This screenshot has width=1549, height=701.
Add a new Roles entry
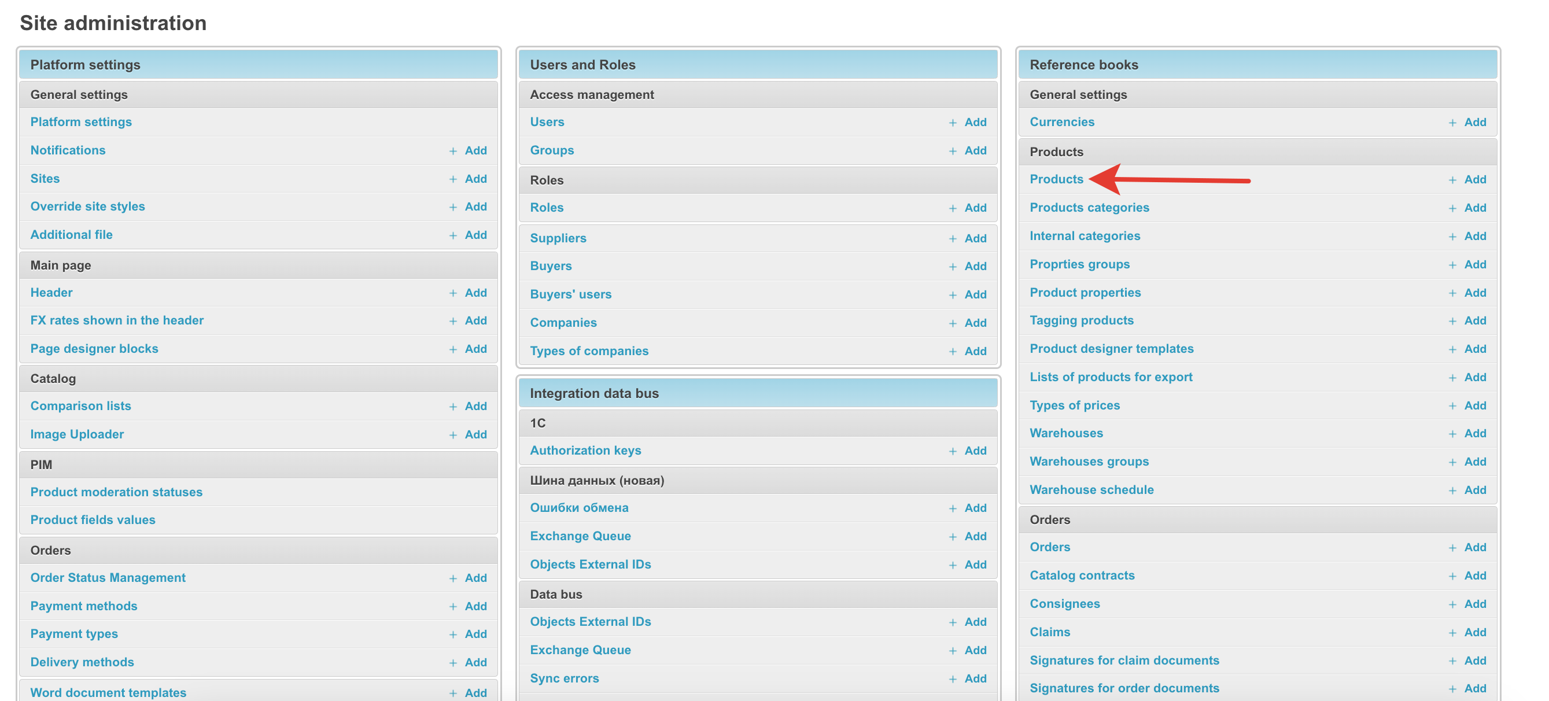[975, 208]
